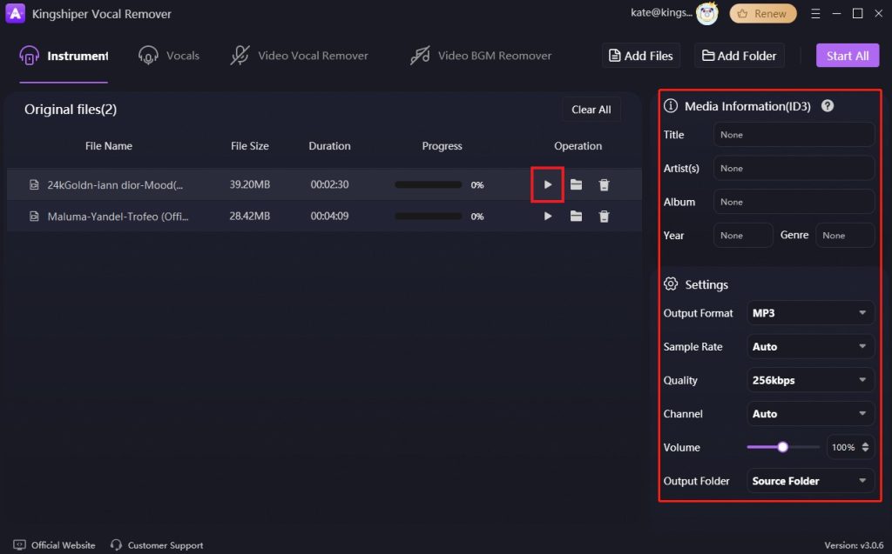This screenshot has width=892, height=554.
Task: Click the Title input field
Action: pyautogui.click(x=794, y=135)
